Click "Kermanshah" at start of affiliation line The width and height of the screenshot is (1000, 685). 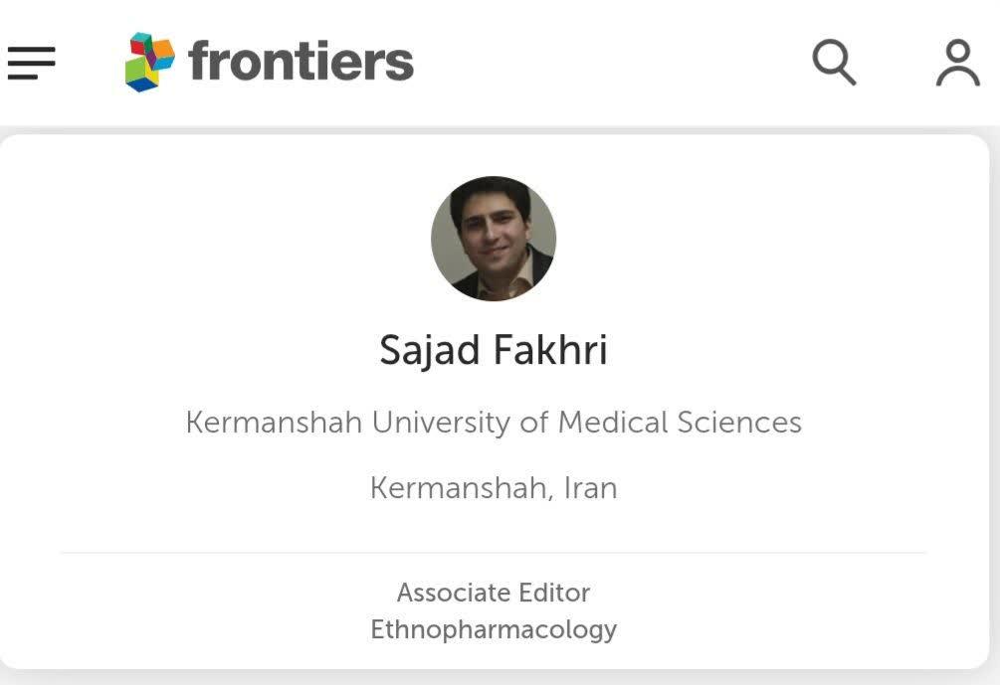point(274,423)
